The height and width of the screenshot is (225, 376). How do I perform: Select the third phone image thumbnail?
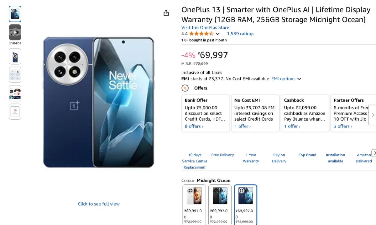click(15, 57)
